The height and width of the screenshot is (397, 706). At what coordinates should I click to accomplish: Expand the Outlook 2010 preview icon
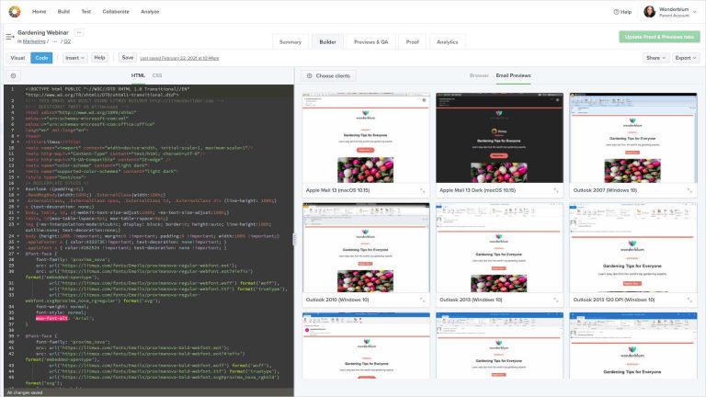tap(422, 300)
